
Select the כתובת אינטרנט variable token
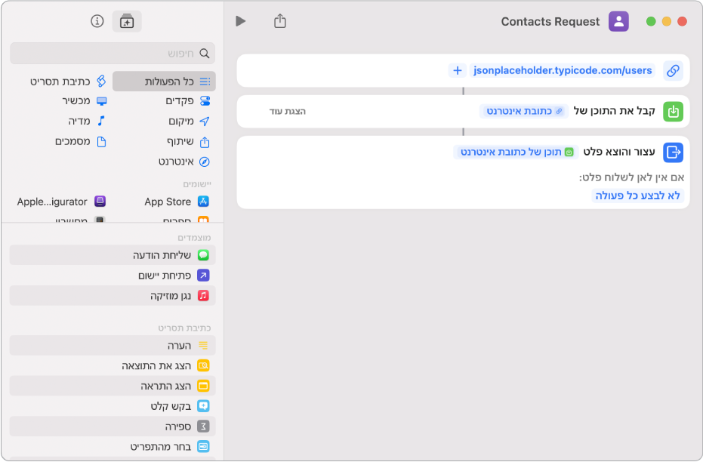[524, 111]
